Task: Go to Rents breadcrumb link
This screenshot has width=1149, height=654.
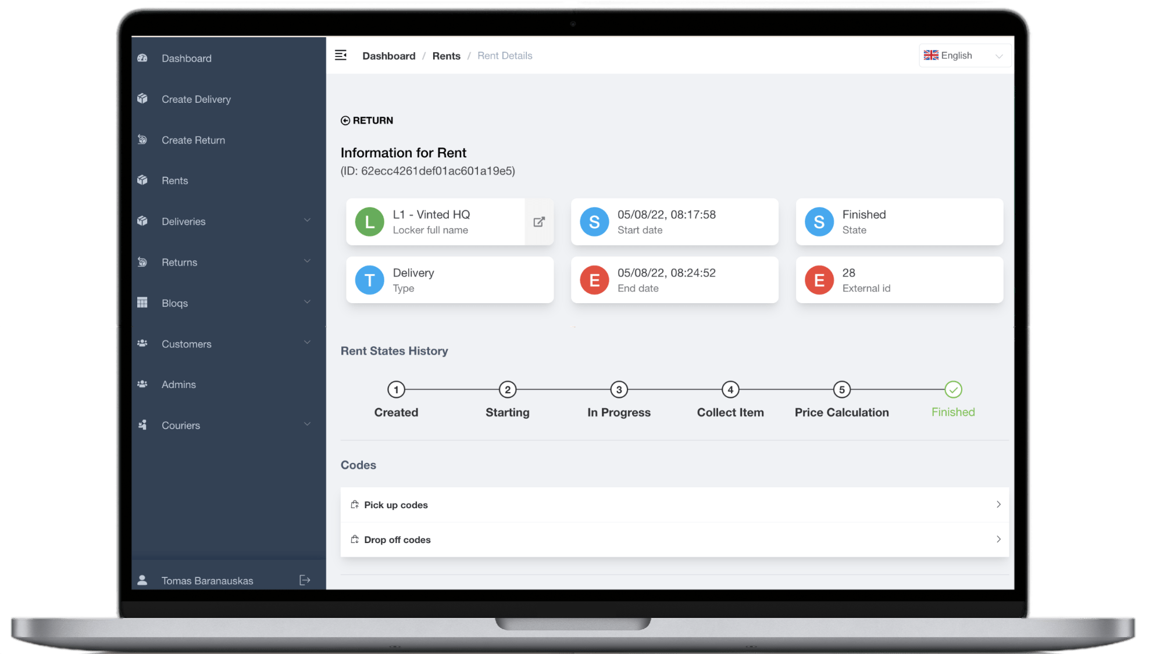Action: [446, 56]
